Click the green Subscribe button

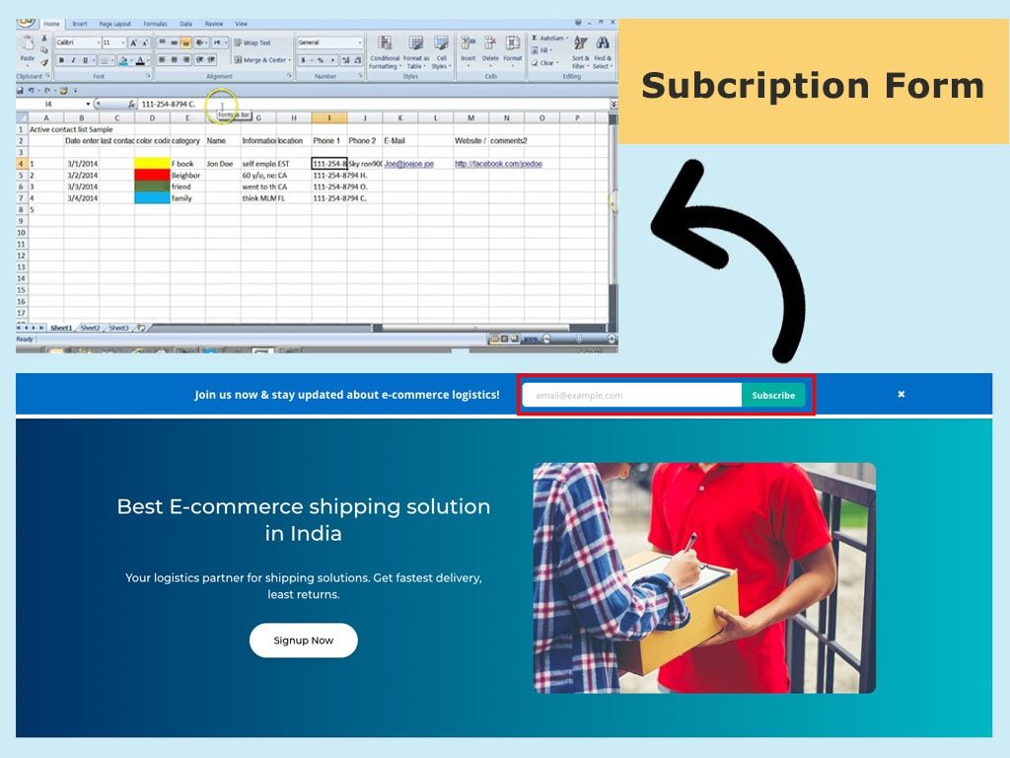pyautogui.click(x=773, y=395)
